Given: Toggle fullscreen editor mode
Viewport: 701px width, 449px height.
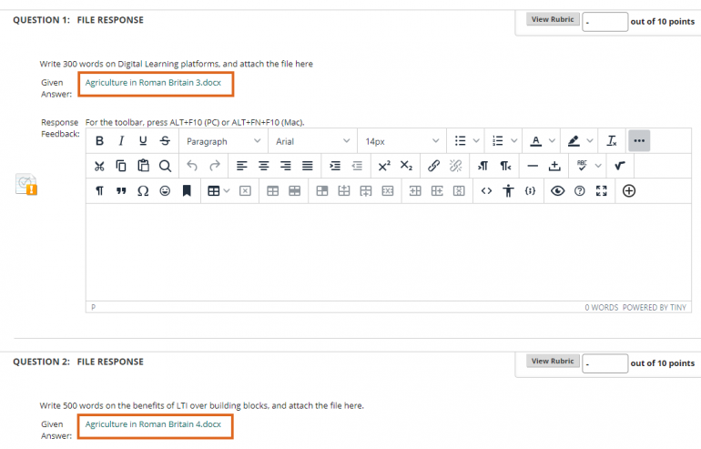Looking at the screenshot, I should pos(601,191).
